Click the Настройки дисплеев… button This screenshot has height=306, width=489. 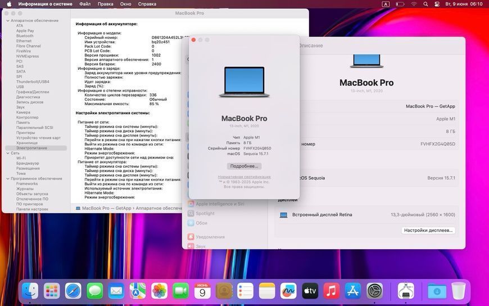[x=428, y=231]
